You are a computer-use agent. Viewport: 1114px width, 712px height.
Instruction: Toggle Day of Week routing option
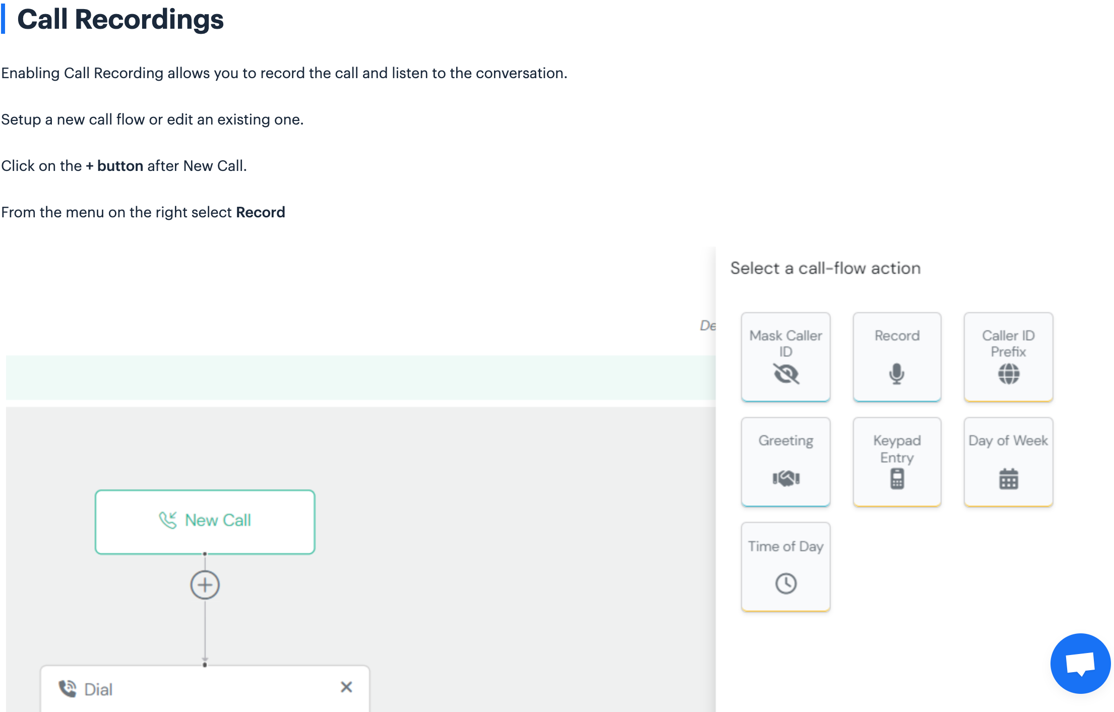coord(1008,460)
